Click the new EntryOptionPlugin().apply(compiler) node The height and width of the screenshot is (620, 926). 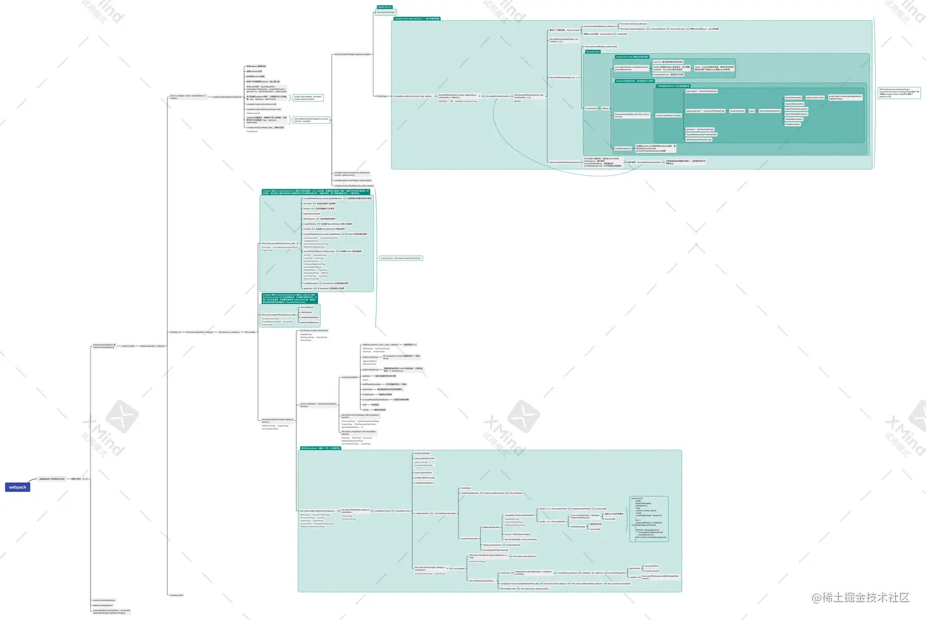pos(352,55)
